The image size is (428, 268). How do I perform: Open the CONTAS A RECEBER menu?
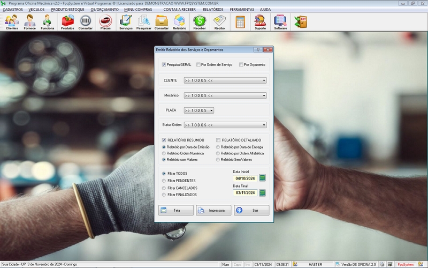click(x=179, y=10)
